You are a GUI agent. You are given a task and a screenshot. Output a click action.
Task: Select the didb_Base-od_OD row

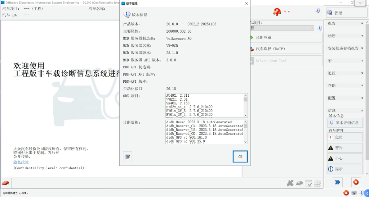pyautogui.click(x=205, y=134)
